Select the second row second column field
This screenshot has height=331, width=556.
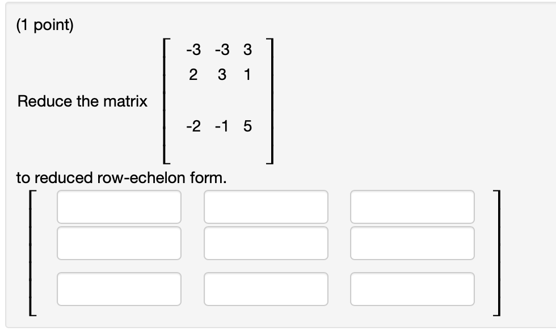point(266,244)
